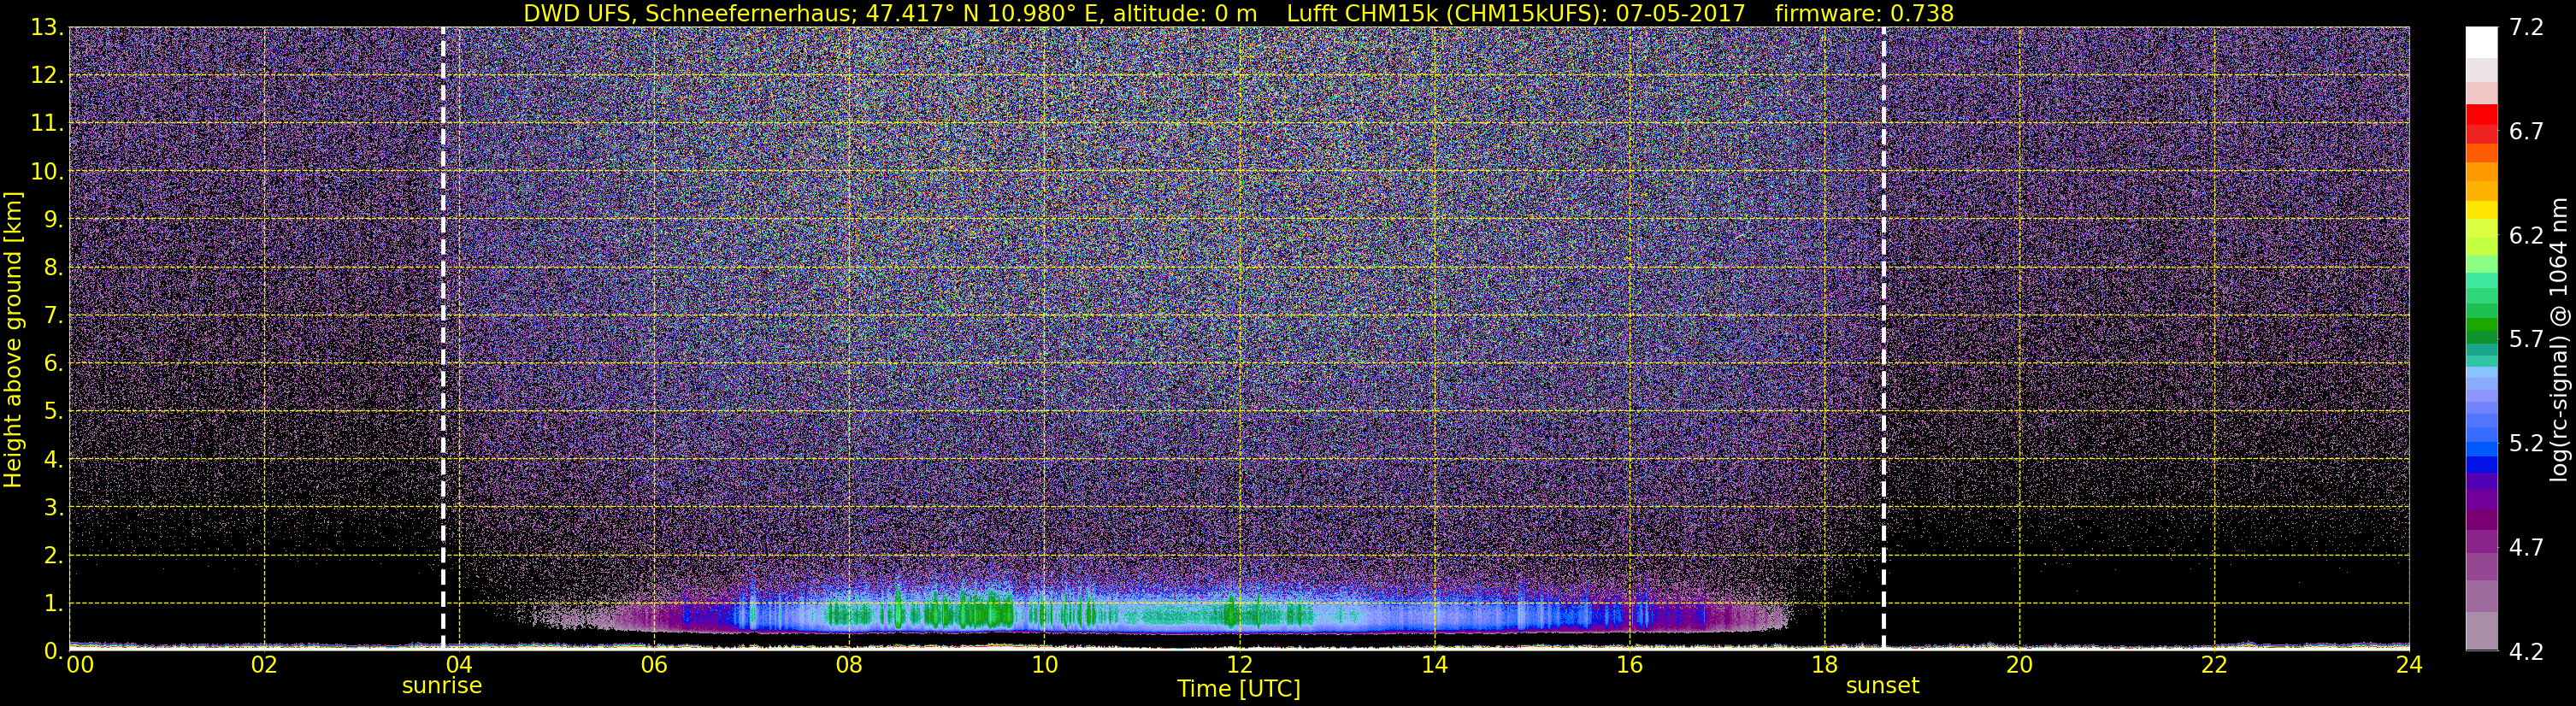This screenshot has width=2576, height=706.
Task: Click the height tick label 5
Action: [x=53, y=412]
